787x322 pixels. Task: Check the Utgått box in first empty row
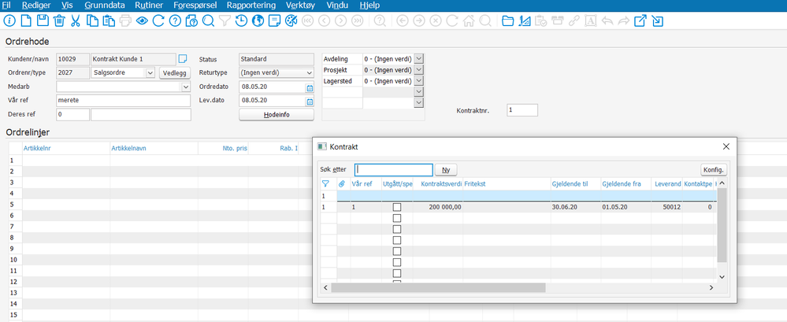click(x=397, y=218)
